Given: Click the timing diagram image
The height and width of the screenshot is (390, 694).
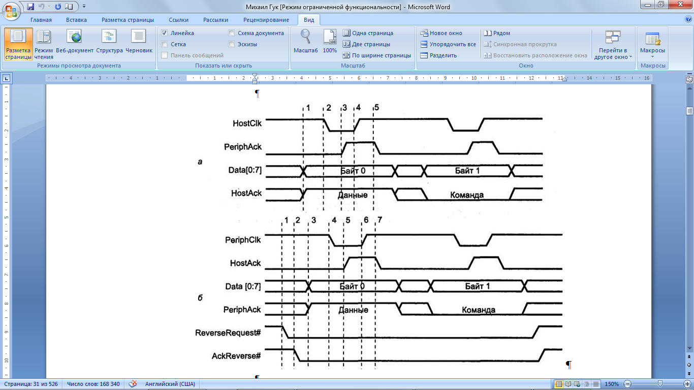Looking at the screenshot, I should tap(379, 235).
